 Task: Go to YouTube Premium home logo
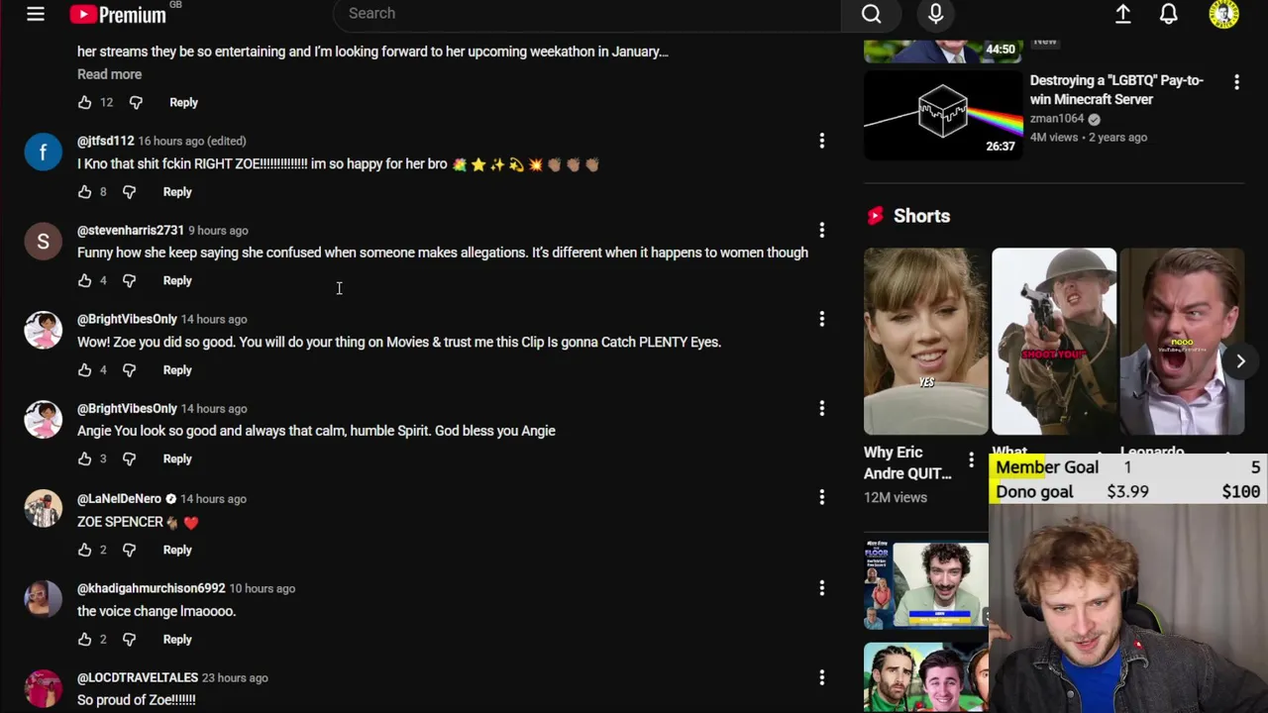pos(118,14)
